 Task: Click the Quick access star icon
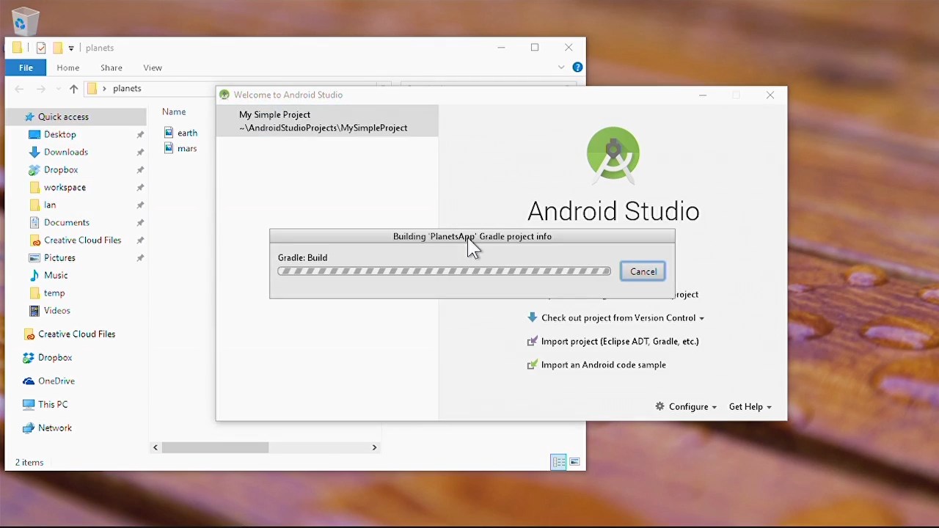29,117
